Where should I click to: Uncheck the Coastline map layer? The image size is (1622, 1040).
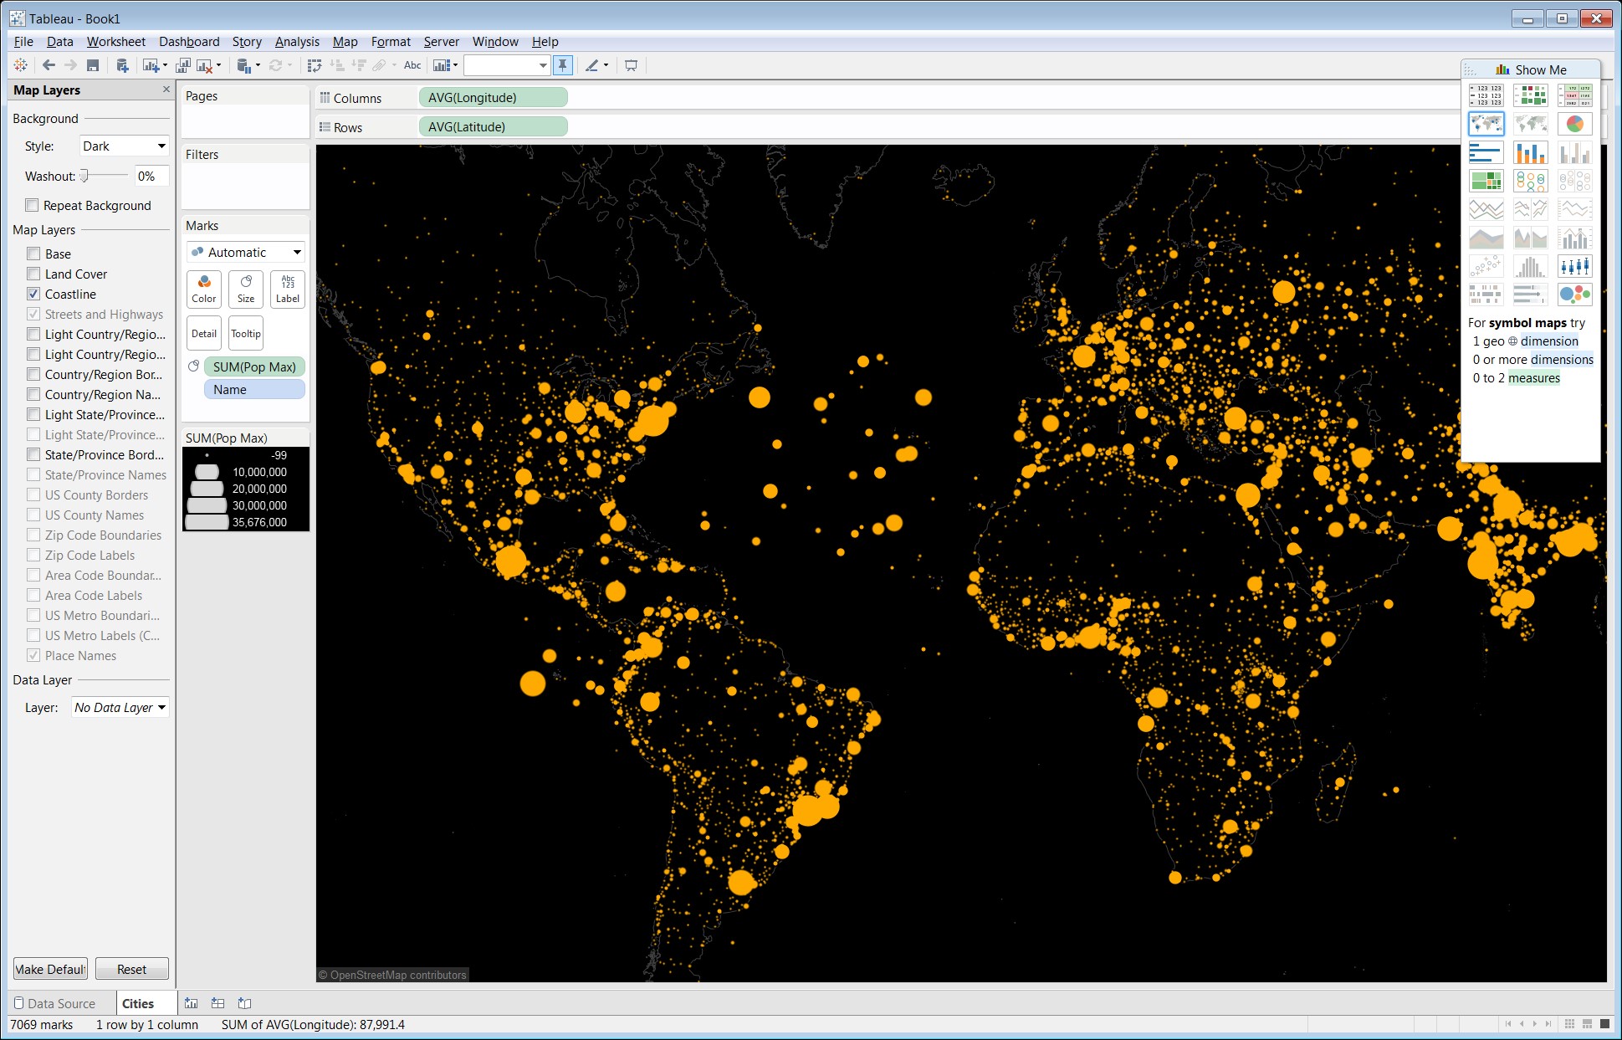click(x=33, y=294)
